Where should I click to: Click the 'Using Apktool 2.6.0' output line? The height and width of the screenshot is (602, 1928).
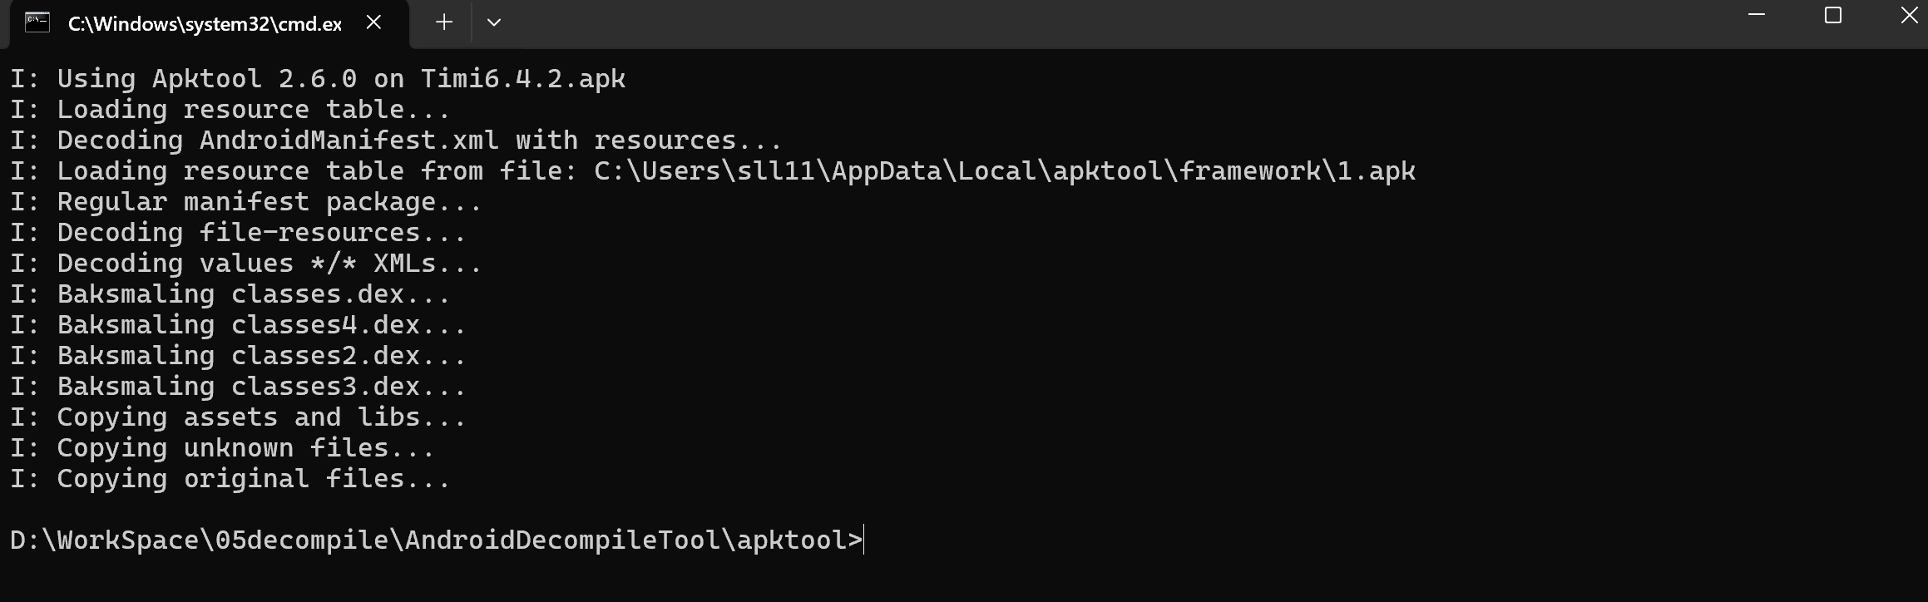pos(318,79)
